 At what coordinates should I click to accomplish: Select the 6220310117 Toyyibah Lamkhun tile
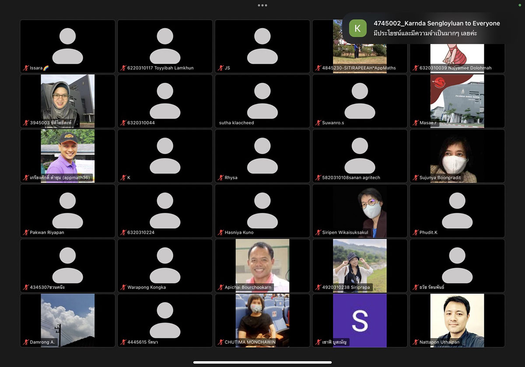[165, 46]
